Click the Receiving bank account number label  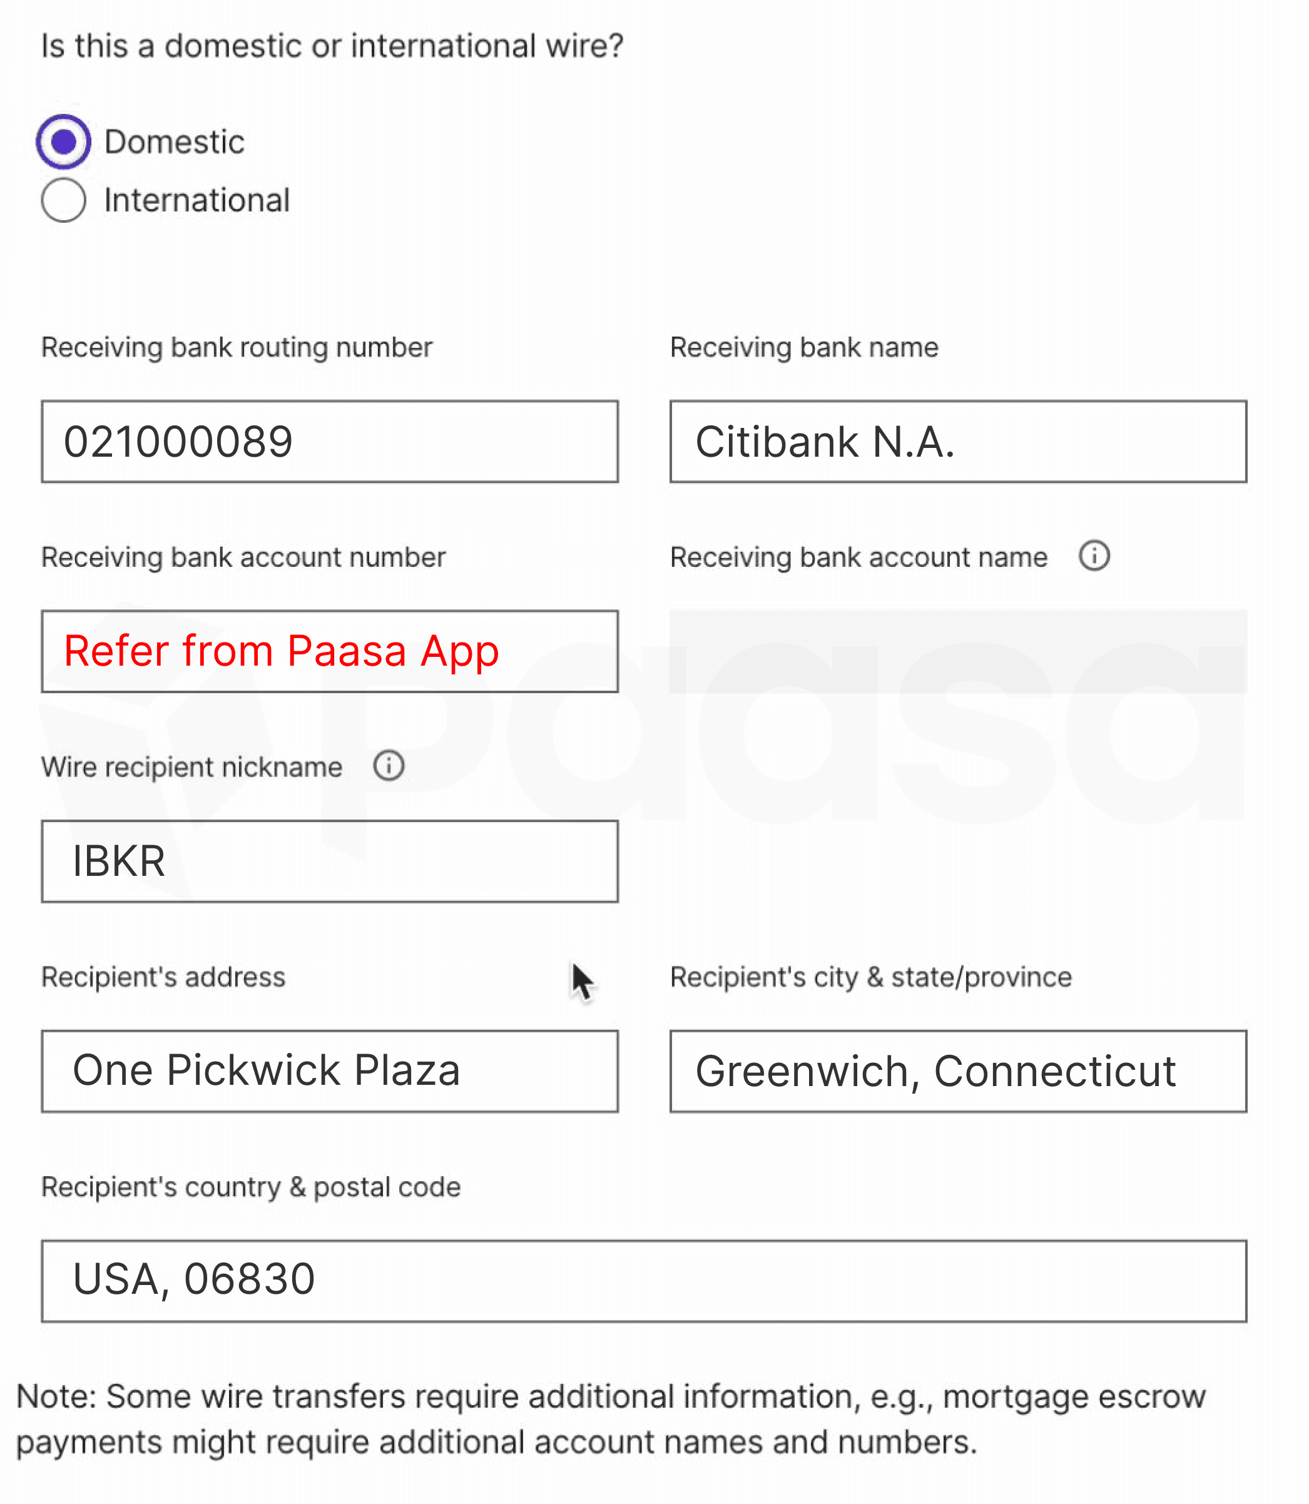(x=243, y=557)
